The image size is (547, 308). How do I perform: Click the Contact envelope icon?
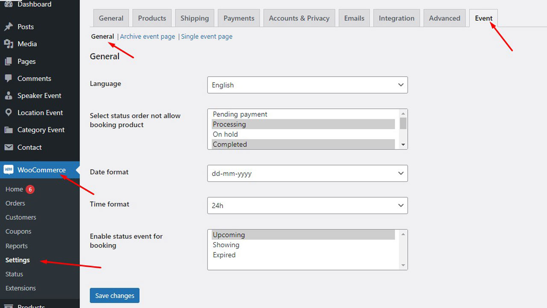pyautogui.click(x=9, y=147)
